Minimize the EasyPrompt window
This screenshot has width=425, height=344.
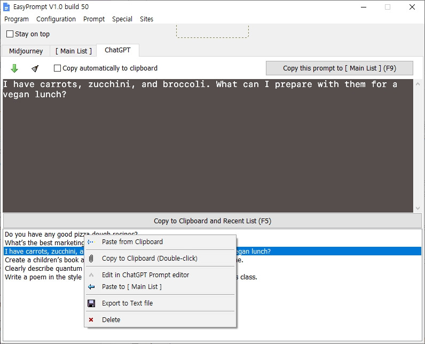[x=364, y=7]
